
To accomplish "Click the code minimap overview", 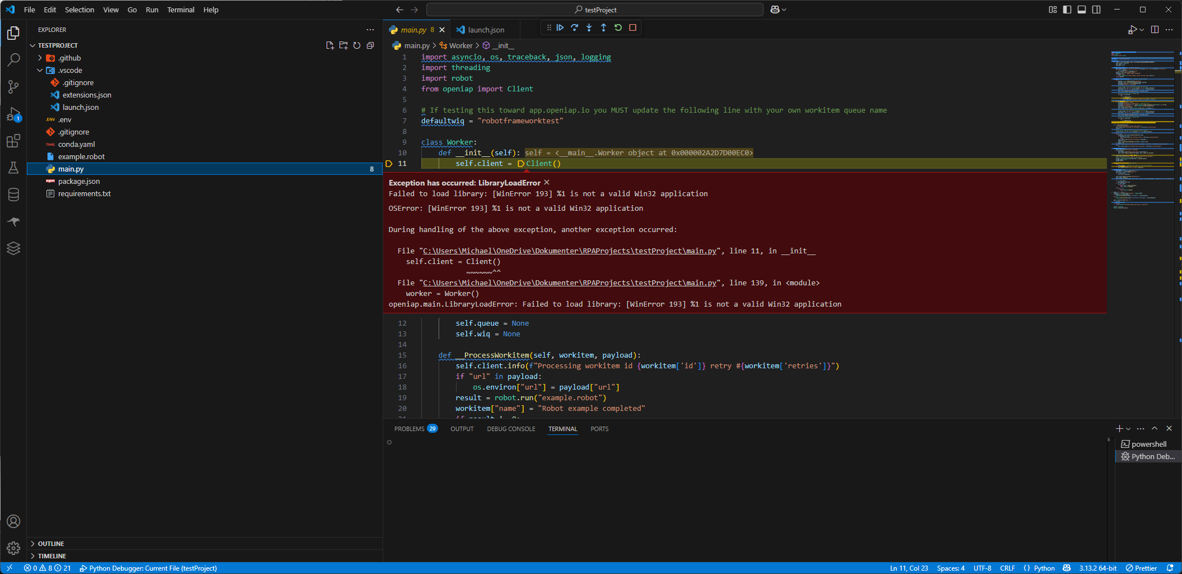I will (1143, 130).
